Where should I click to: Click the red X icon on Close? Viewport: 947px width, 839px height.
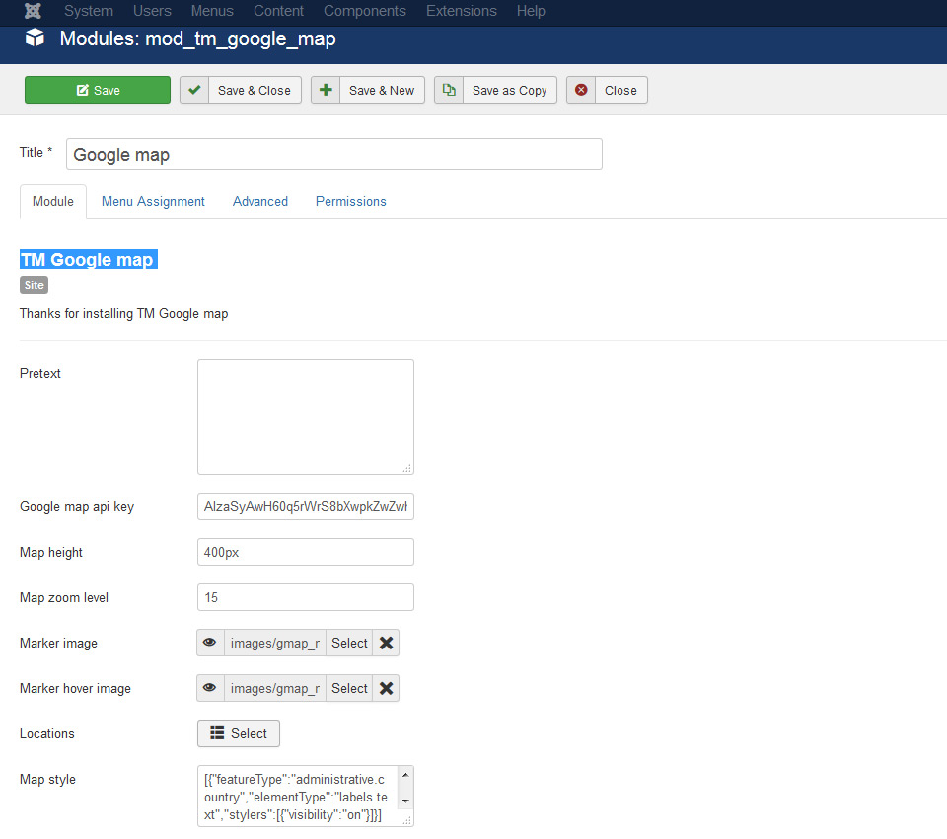581,90
